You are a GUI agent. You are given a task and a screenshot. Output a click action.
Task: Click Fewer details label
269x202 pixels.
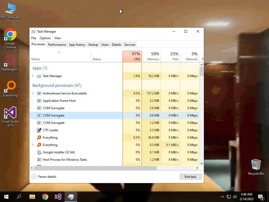click(x=47, y=177)
